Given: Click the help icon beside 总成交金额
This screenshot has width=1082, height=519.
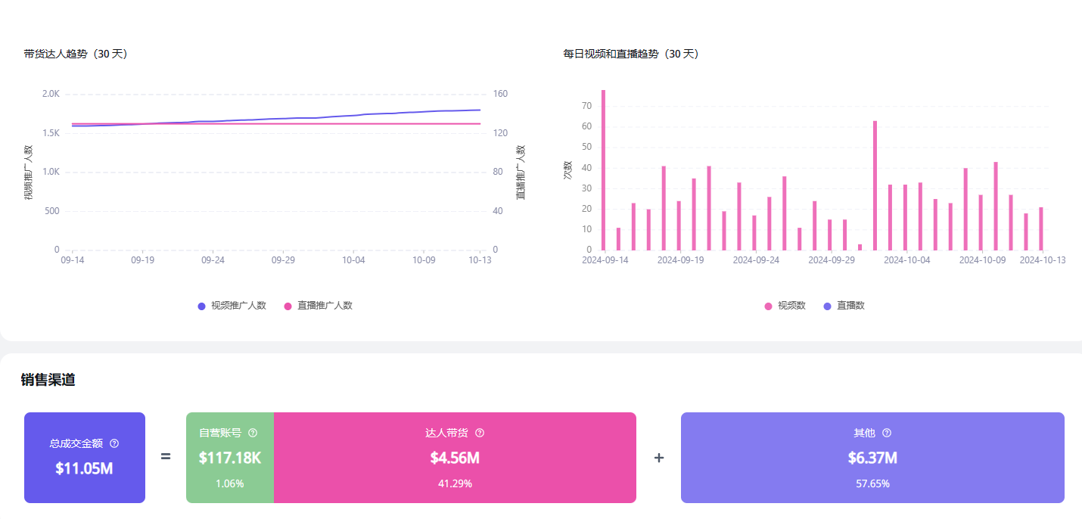Looking at the screenshot, I should point(114,443).
